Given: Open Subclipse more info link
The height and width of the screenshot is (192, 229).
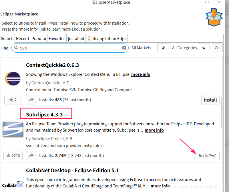Looking at the screenshot, I should tap(154, 130).
